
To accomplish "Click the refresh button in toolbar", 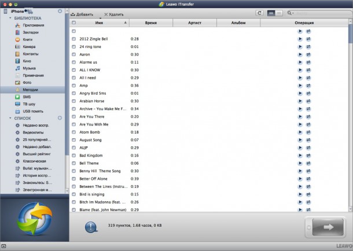I will pos(259,13).
